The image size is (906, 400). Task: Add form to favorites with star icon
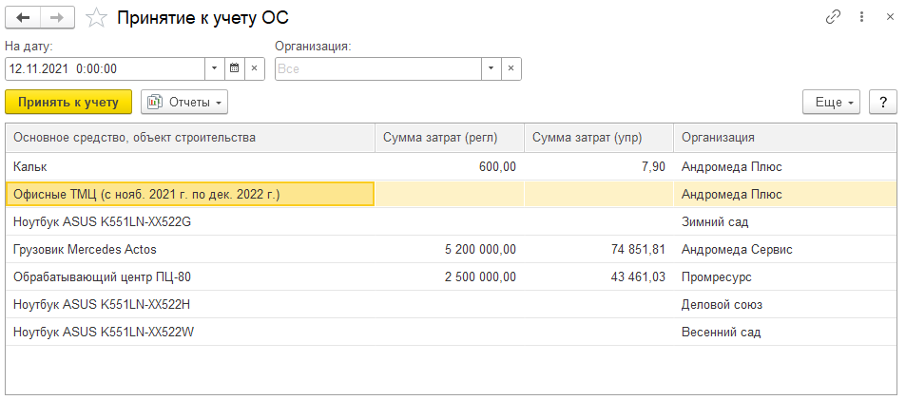click(96, 17)
